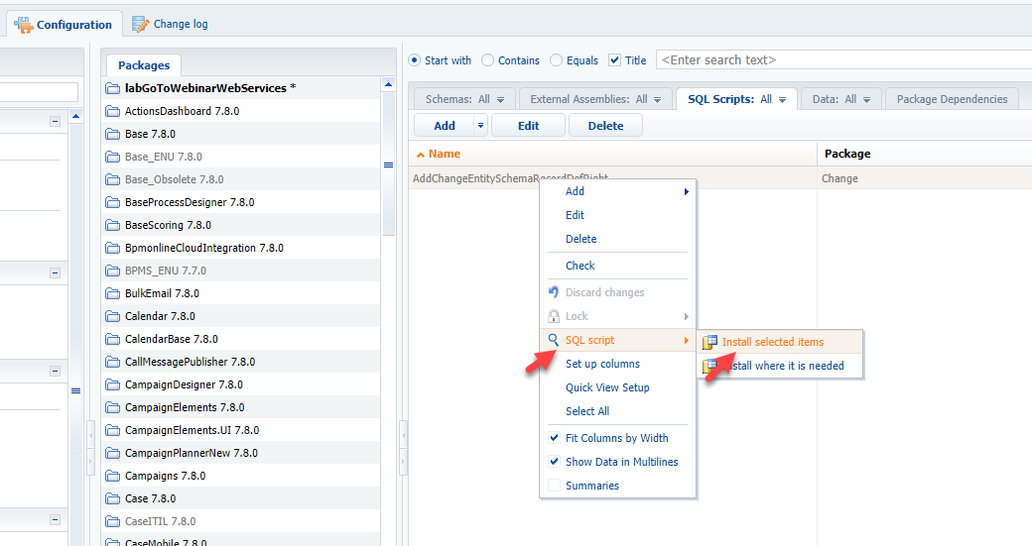Click the packages list scroll-up arrow

(x=388, y=84)
